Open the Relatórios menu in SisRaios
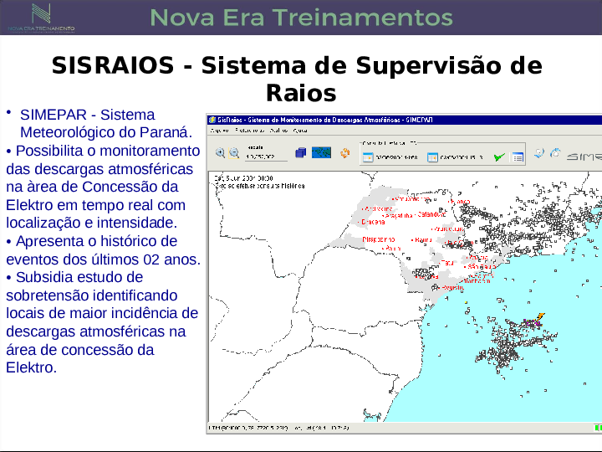The image size is (602, 452). click(x=249, y=131)
